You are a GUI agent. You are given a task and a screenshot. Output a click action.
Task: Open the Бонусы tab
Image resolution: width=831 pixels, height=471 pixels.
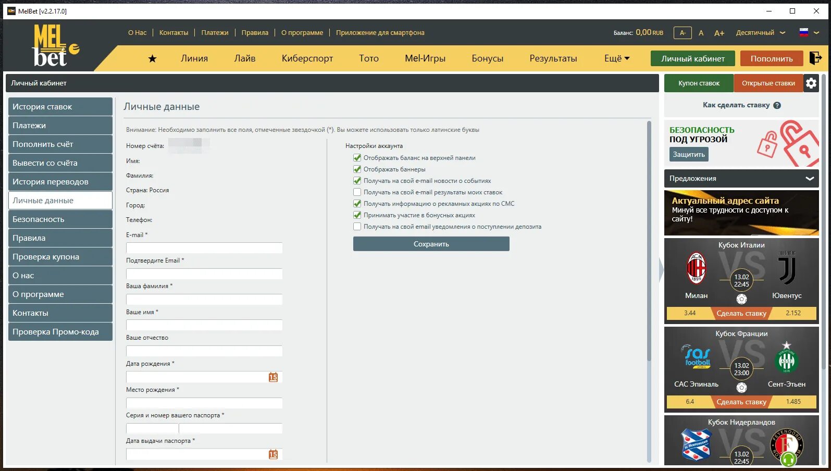(488, 58)
